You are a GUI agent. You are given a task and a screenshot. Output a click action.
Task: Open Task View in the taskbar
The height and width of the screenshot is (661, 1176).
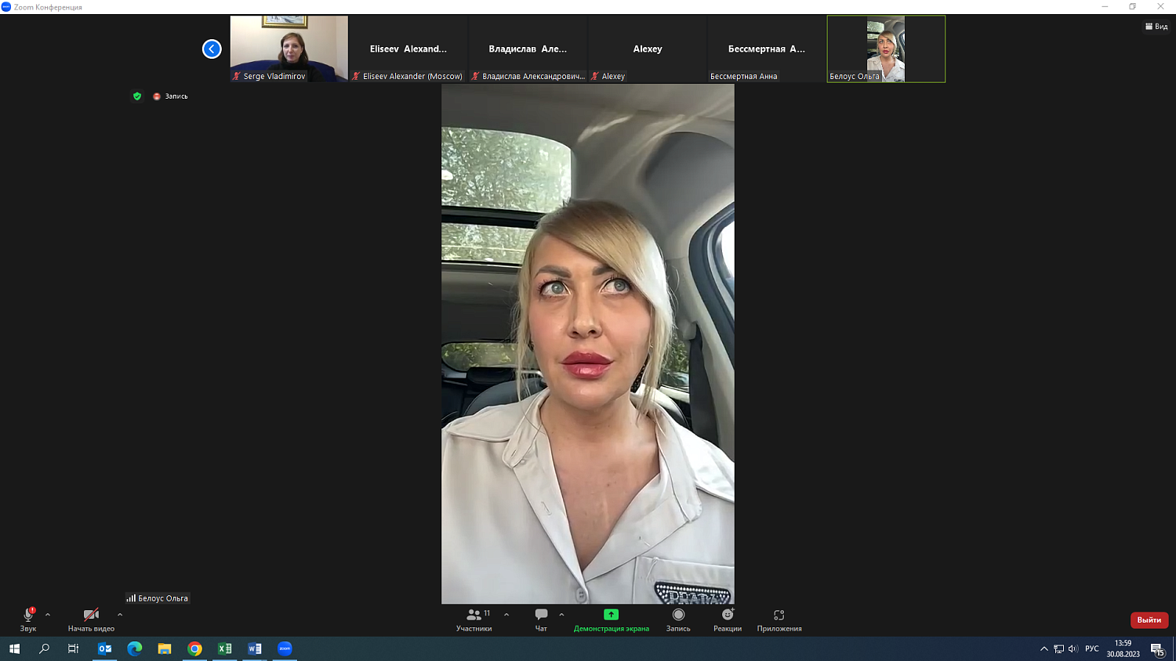(x=74, y=648)
